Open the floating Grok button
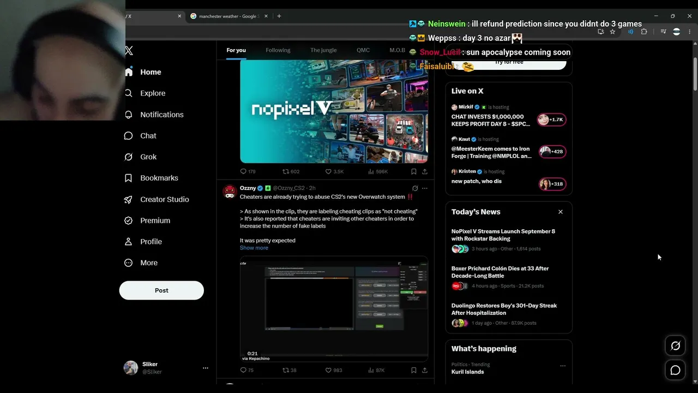 [x=675, y=346]
